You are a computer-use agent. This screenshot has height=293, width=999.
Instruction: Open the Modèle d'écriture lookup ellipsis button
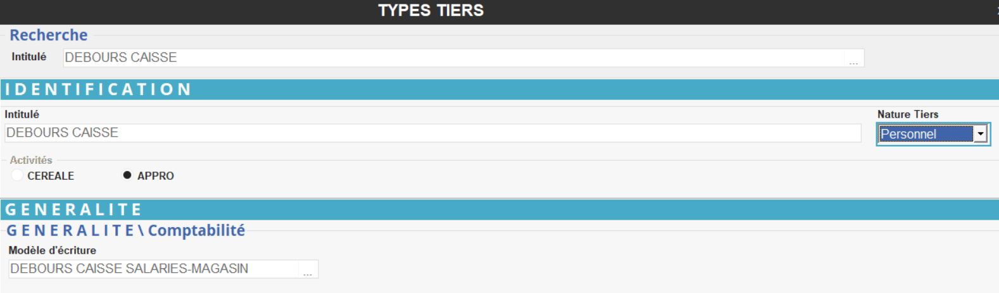coord(308,270)
